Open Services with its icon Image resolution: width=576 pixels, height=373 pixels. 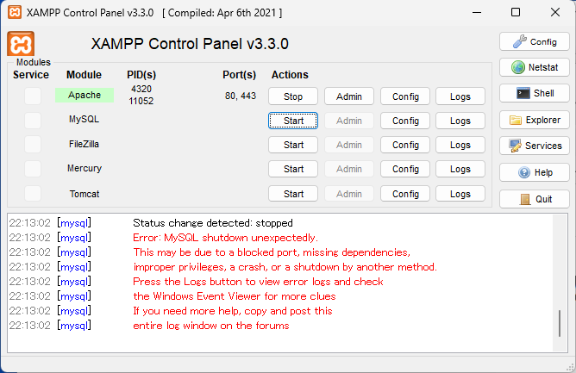coord(515,146)
